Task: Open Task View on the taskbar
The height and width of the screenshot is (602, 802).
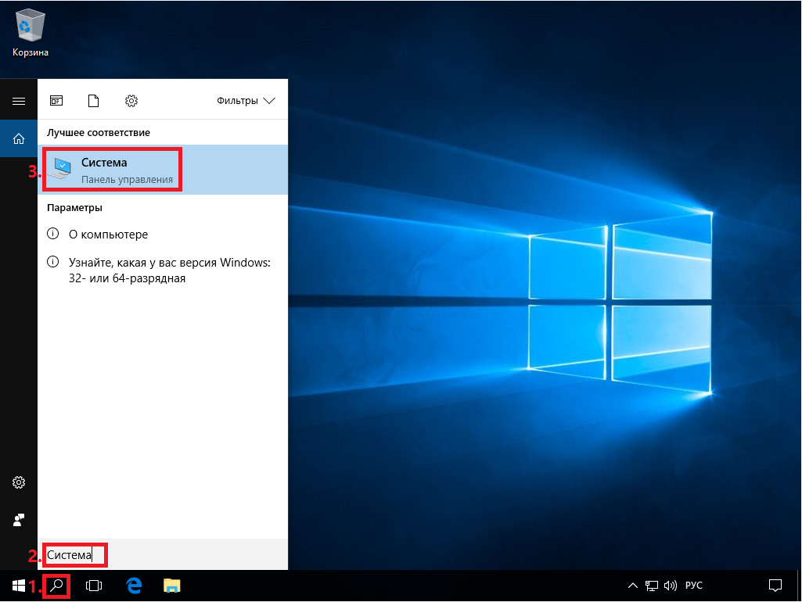Action: (94, 586)
